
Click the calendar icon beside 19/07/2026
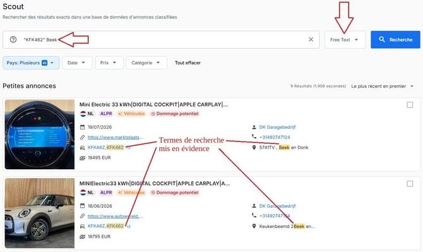(x=82, y=127)
